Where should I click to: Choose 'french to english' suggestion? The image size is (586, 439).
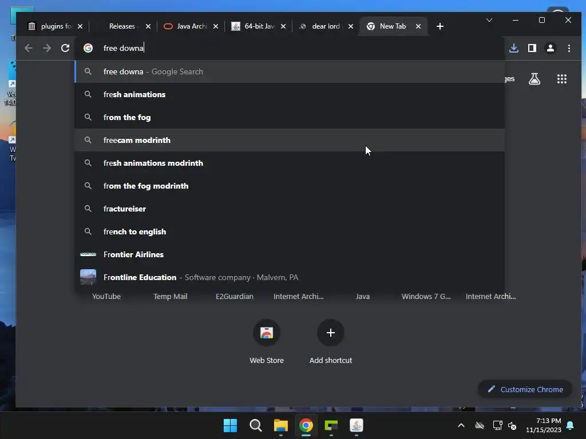point(290,232)
